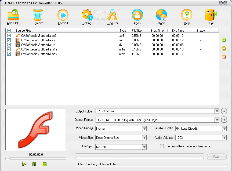The image size is (232, 171).
Task: Sort by Status column header
Action: click(x=201, y=31)
